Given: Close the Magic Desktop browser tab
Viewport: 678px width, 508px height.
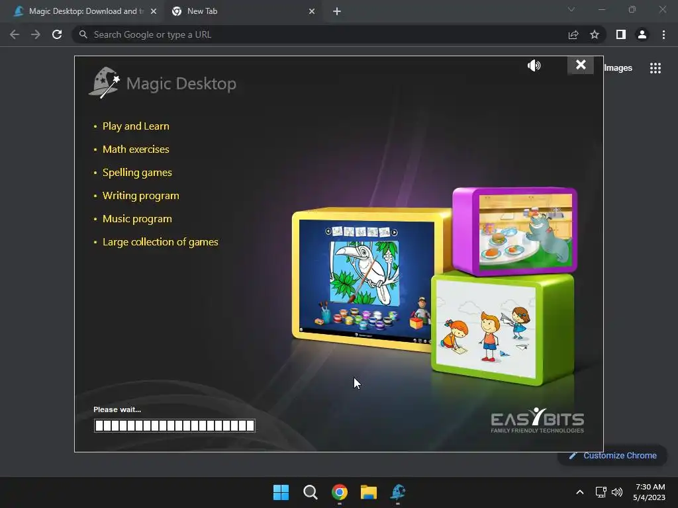Looking at the screenshot, I should (154, 11).
